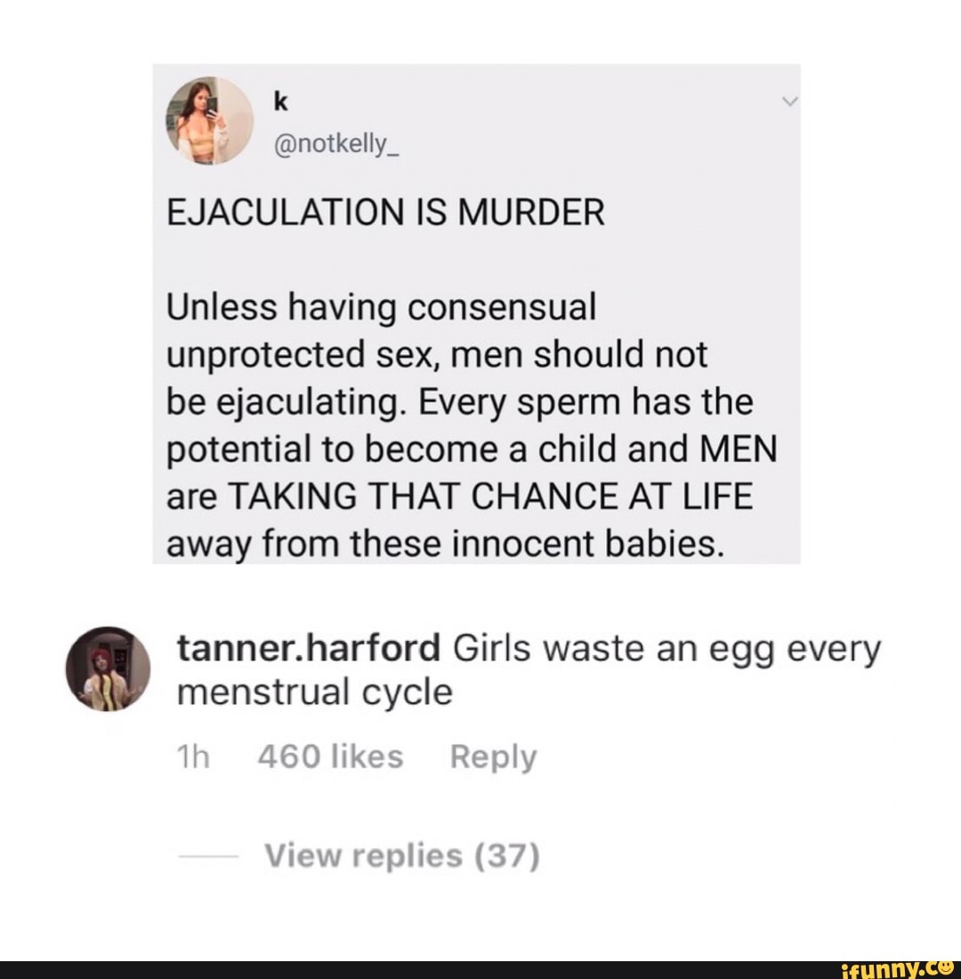
Task: Expand View replies (37)
Action: click(x=402, y=855)
